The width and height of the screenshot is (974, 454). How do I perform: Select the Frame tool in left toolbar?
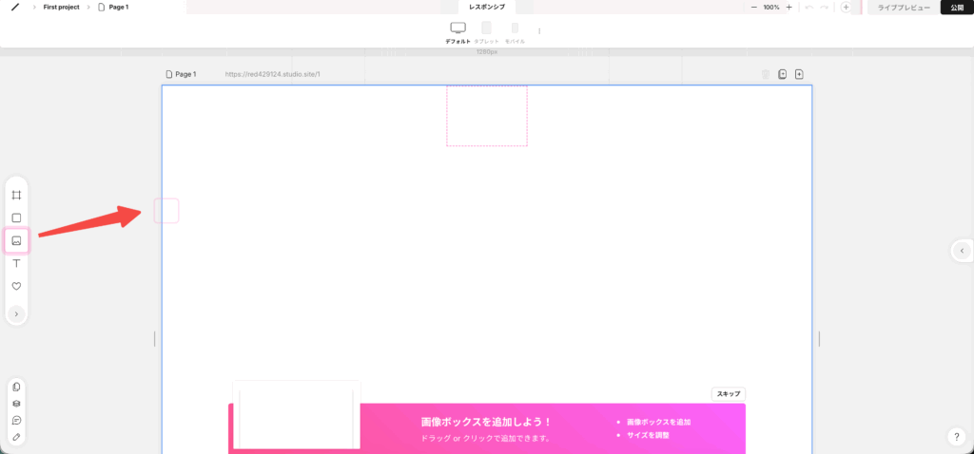pyautogui.click(x=16, y=195)
